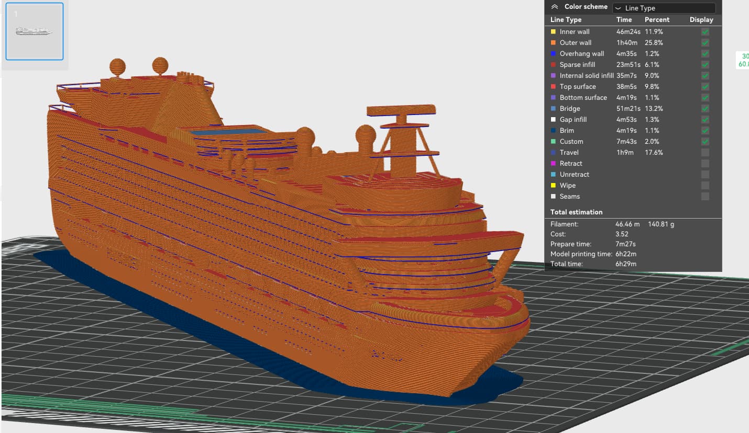Select the filament weight 140.81 g

(661, 224)
